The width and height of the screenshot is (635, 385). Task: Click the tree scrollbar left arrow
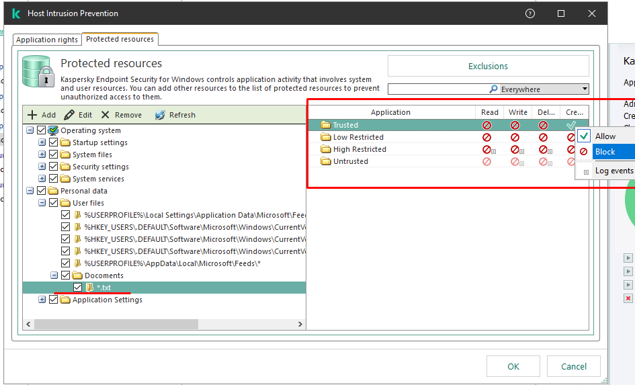tap(28, 325)
